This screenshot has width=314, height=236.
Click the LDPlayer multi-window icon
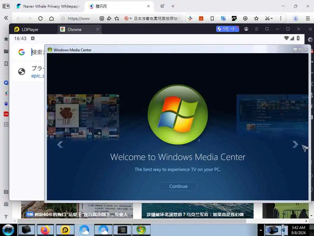coord(267,29)
